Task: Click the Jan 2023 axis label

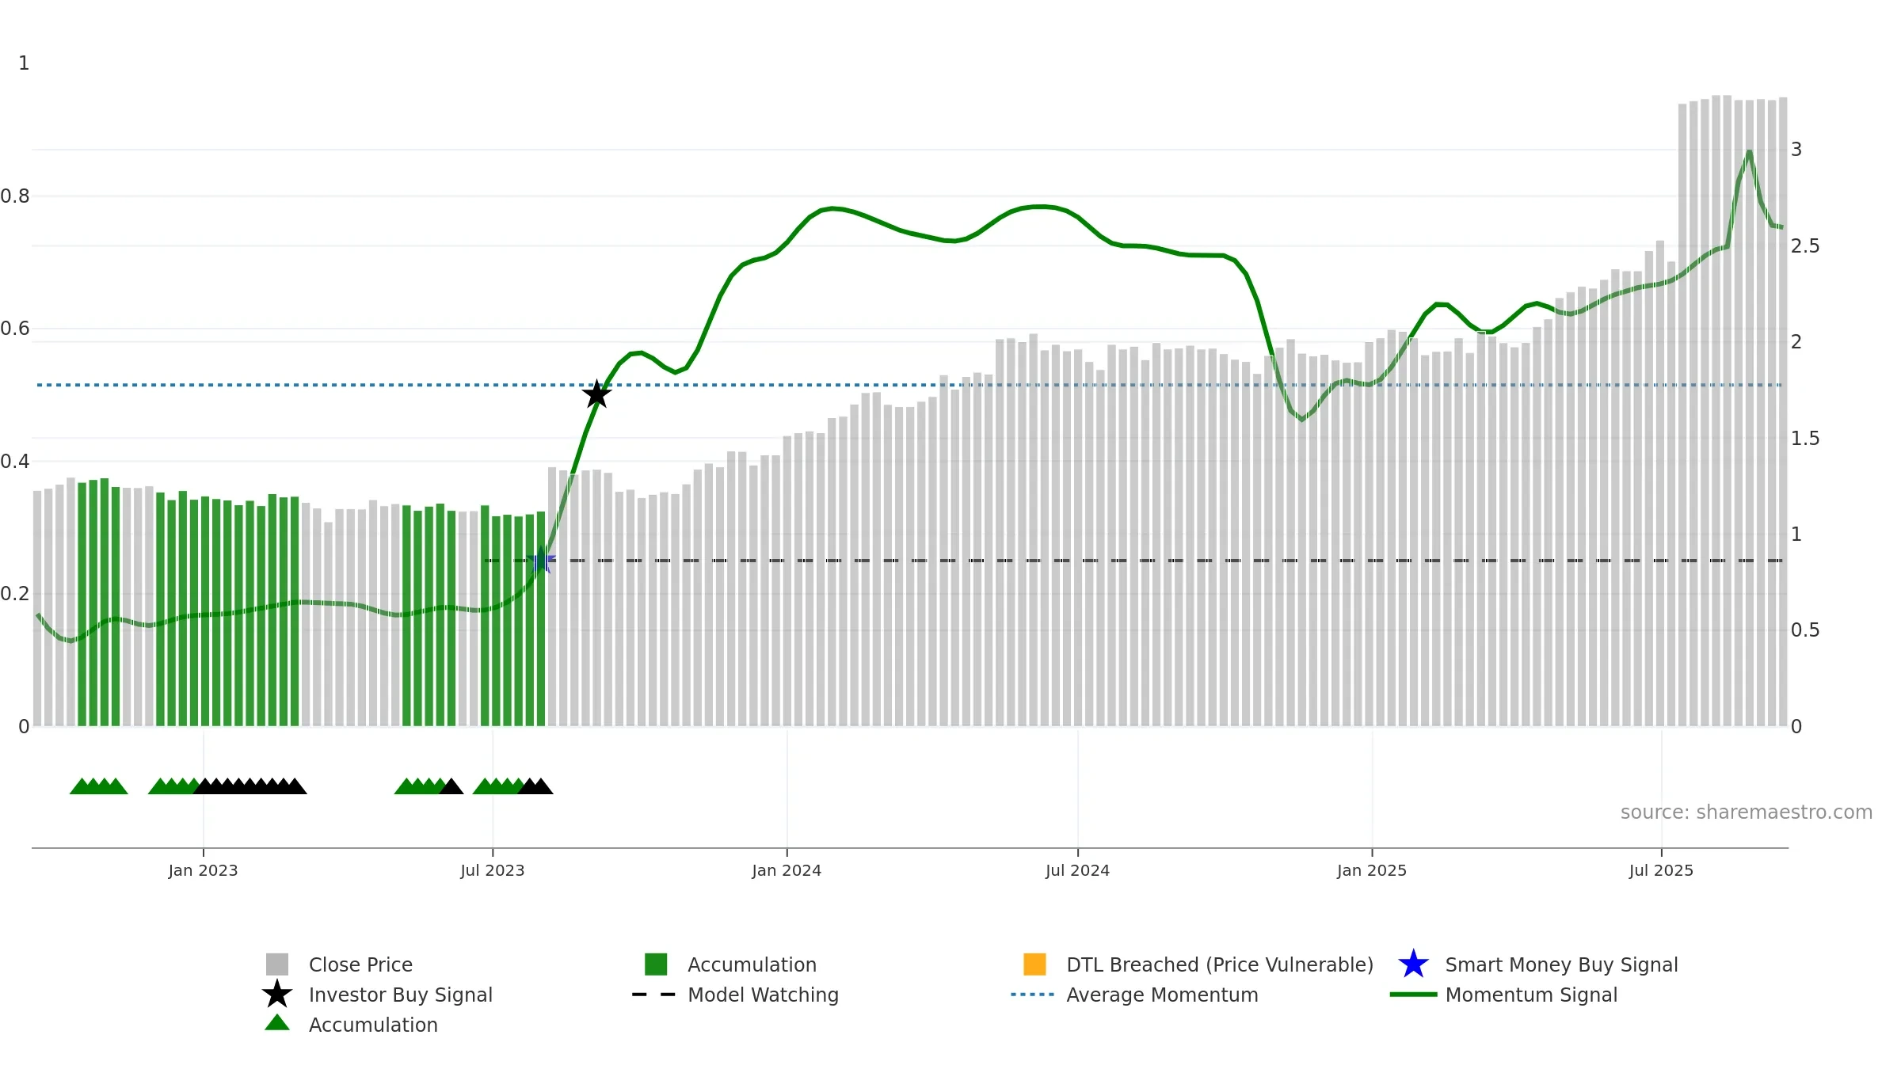Action: click(203, 871)
